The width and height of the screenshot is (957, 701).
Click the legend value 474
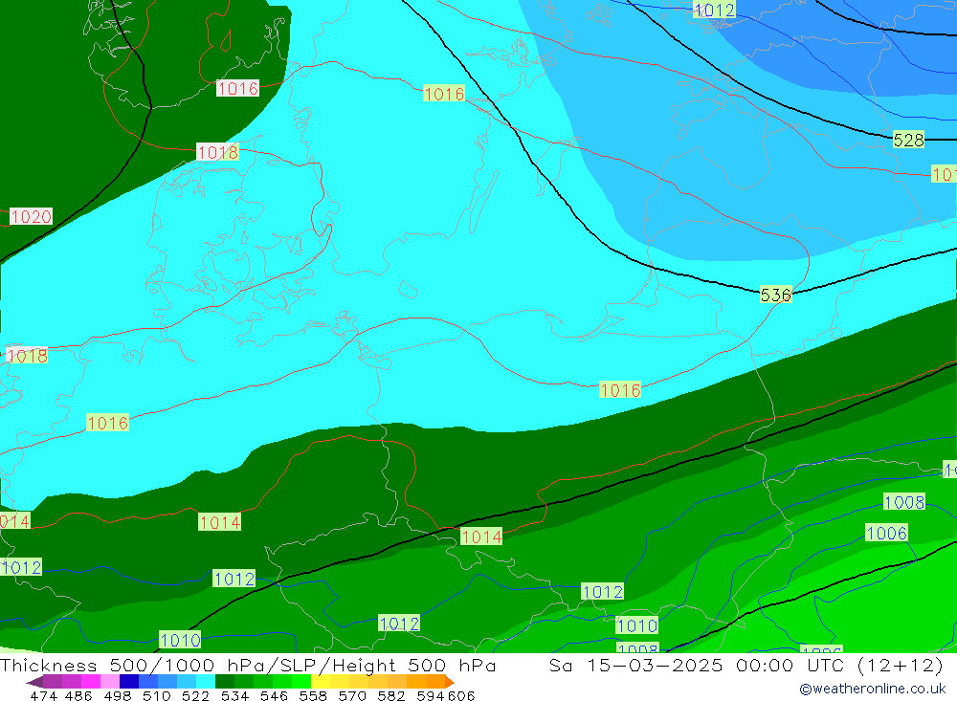(x=43, y=695)
